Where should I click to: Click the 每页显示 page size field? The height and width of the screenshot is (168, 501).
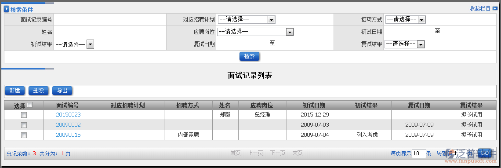click(418, 153)
